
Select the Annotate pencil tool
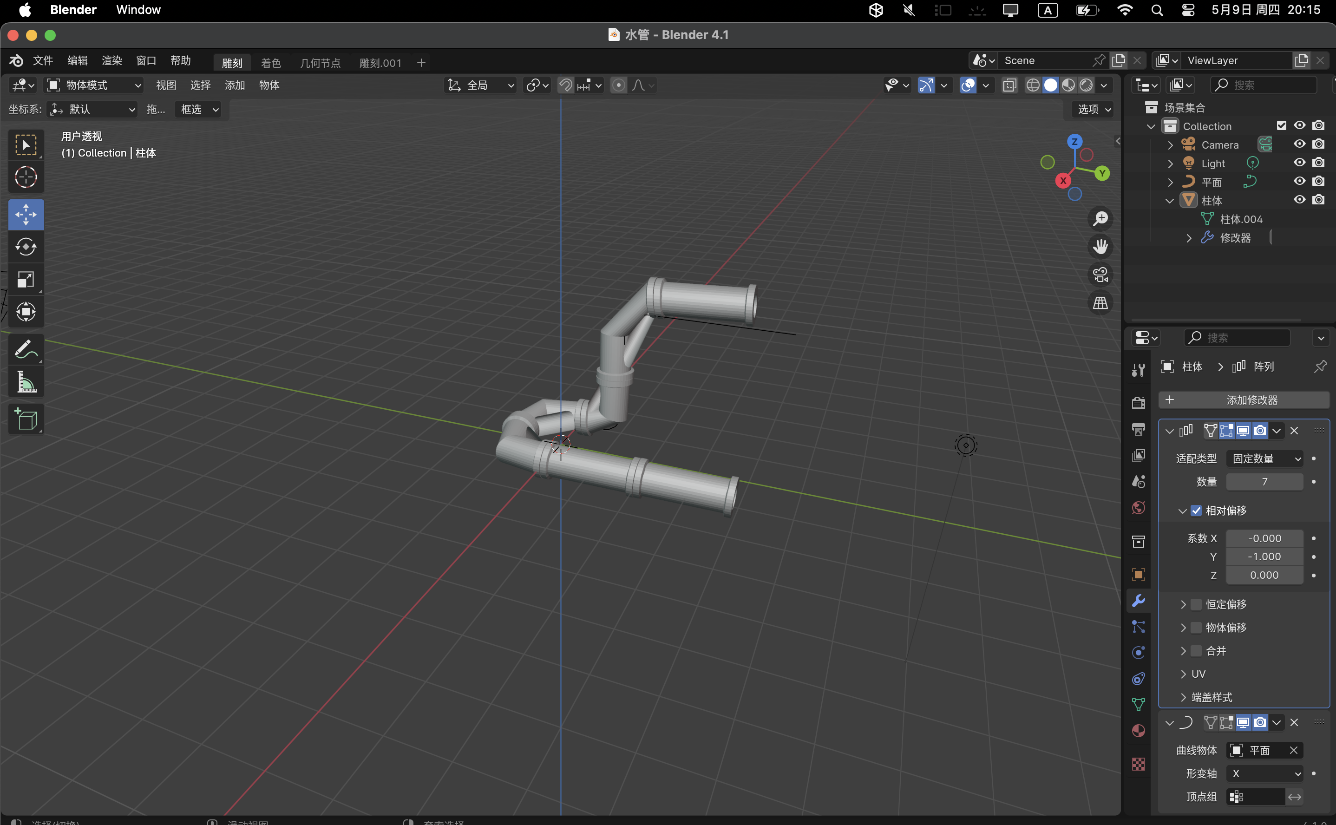(x=26, y=349)
